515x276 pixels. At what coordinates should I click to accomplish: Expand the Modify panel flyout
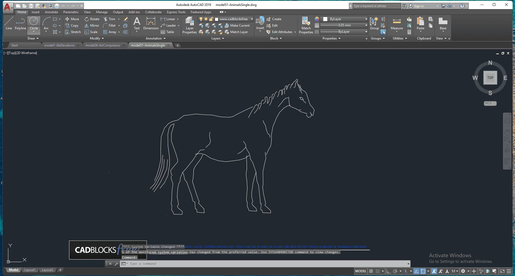click(97, 38)
